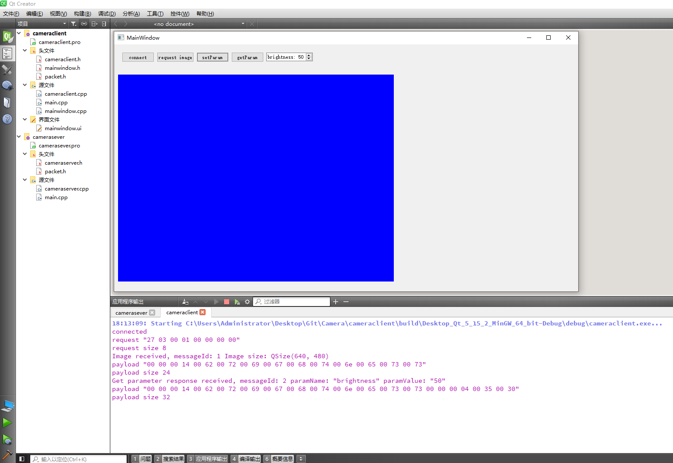Open the 文件(F) menu
Viewport: 673px width, 463px height.
tap(11, 14)
